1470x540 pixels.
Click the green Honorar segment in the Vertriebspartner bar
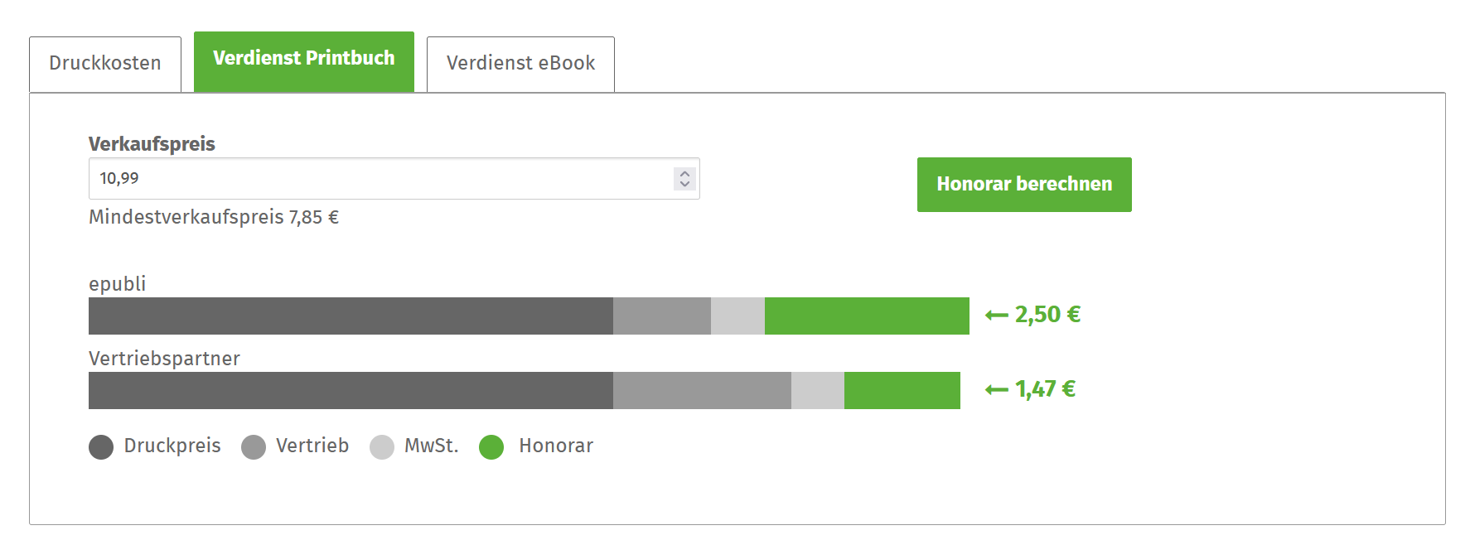(902, 390)
